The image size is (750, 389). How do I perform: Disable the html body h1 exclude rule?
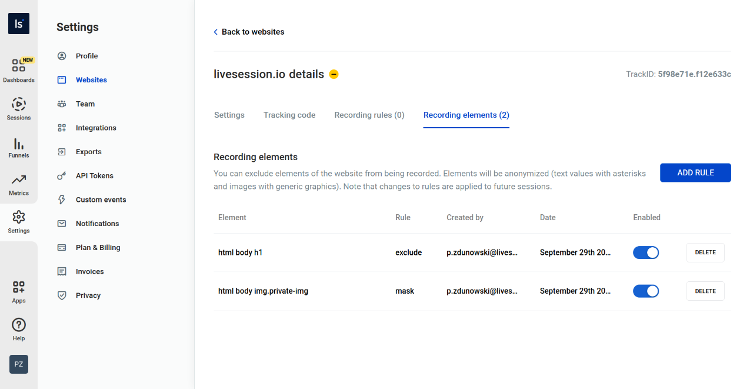tap(646, 252)
